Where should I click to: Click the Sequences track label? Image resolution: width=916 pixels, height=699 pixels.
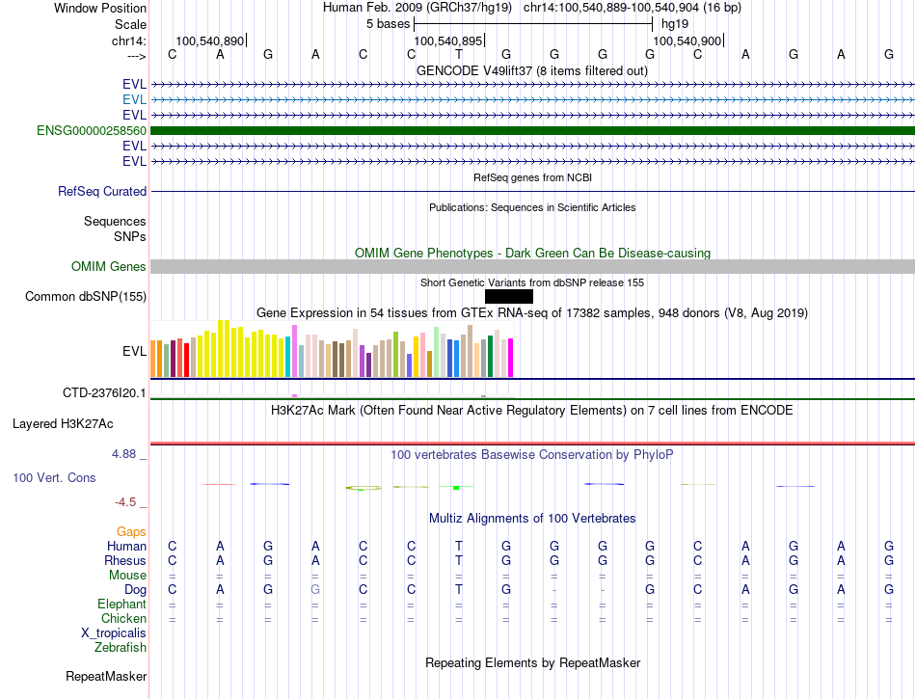coord(115,222)
